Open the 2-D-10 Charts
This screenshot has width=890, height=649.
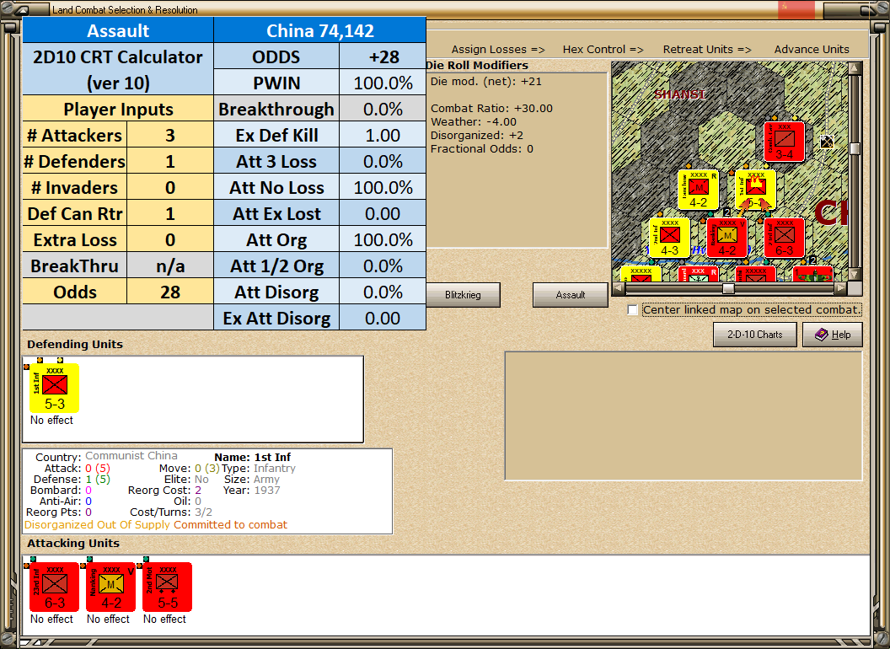coord(755,335)
